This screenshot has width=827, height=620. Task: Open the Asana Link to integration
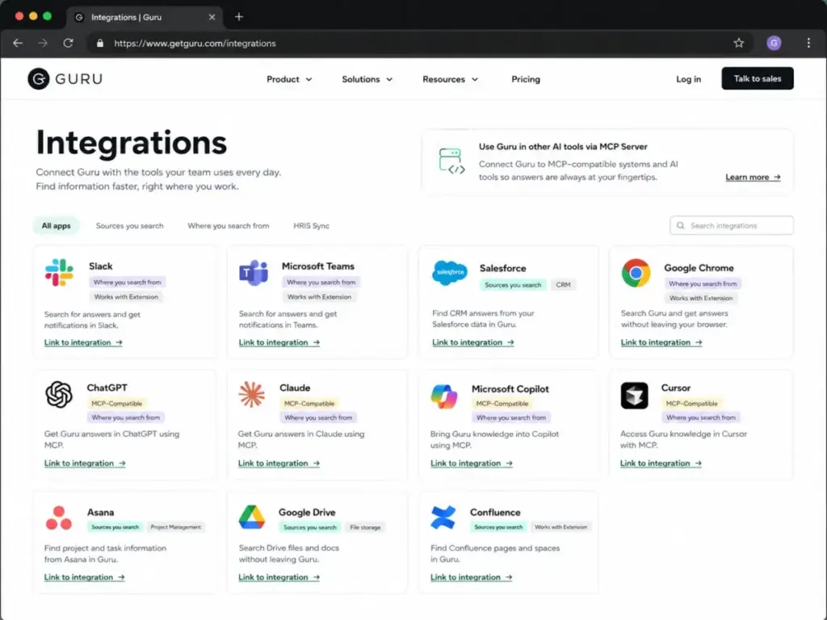click(84, 577)
